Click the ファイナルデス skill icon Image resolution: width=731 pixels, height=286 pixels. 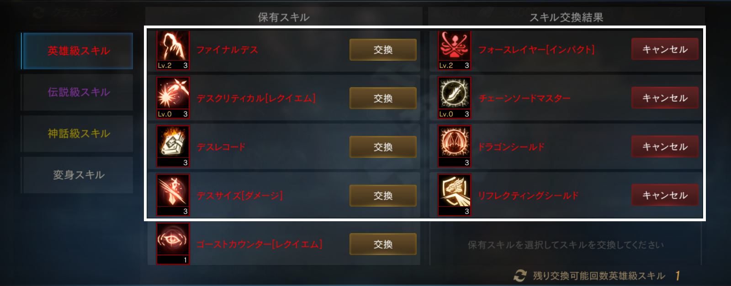[173, 49]
